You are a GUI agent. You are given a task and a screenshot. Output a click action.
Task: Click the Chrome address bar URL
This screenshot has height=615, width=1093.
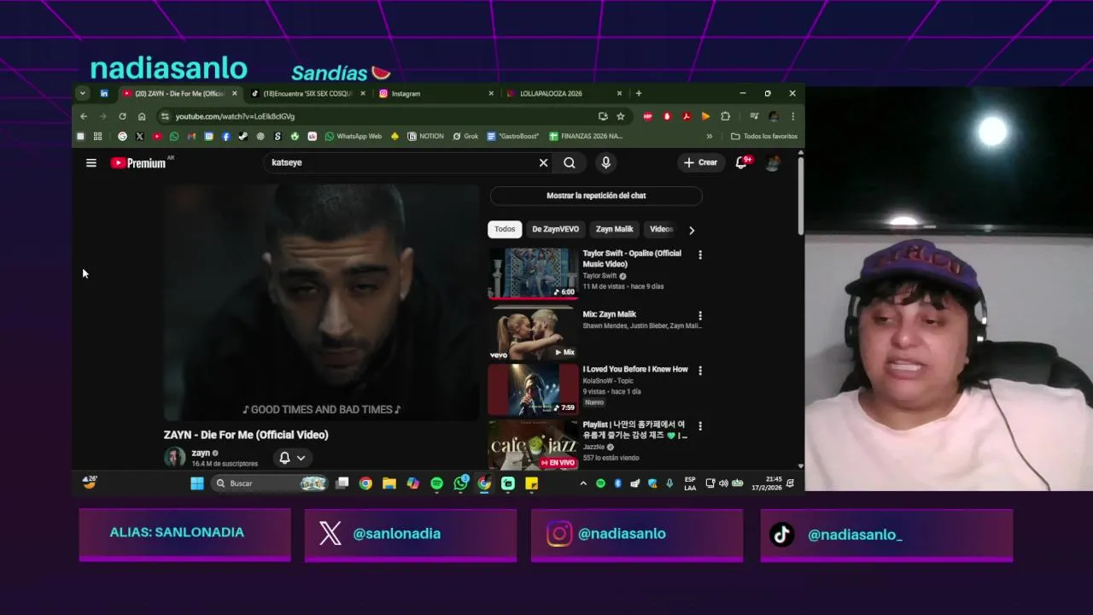pyautogui.click(x=235, y=116)
